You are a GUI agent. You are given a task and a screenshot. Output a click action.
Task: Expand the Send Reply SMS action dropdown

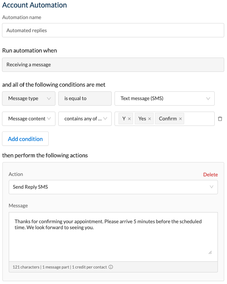(x=113, y=187)
